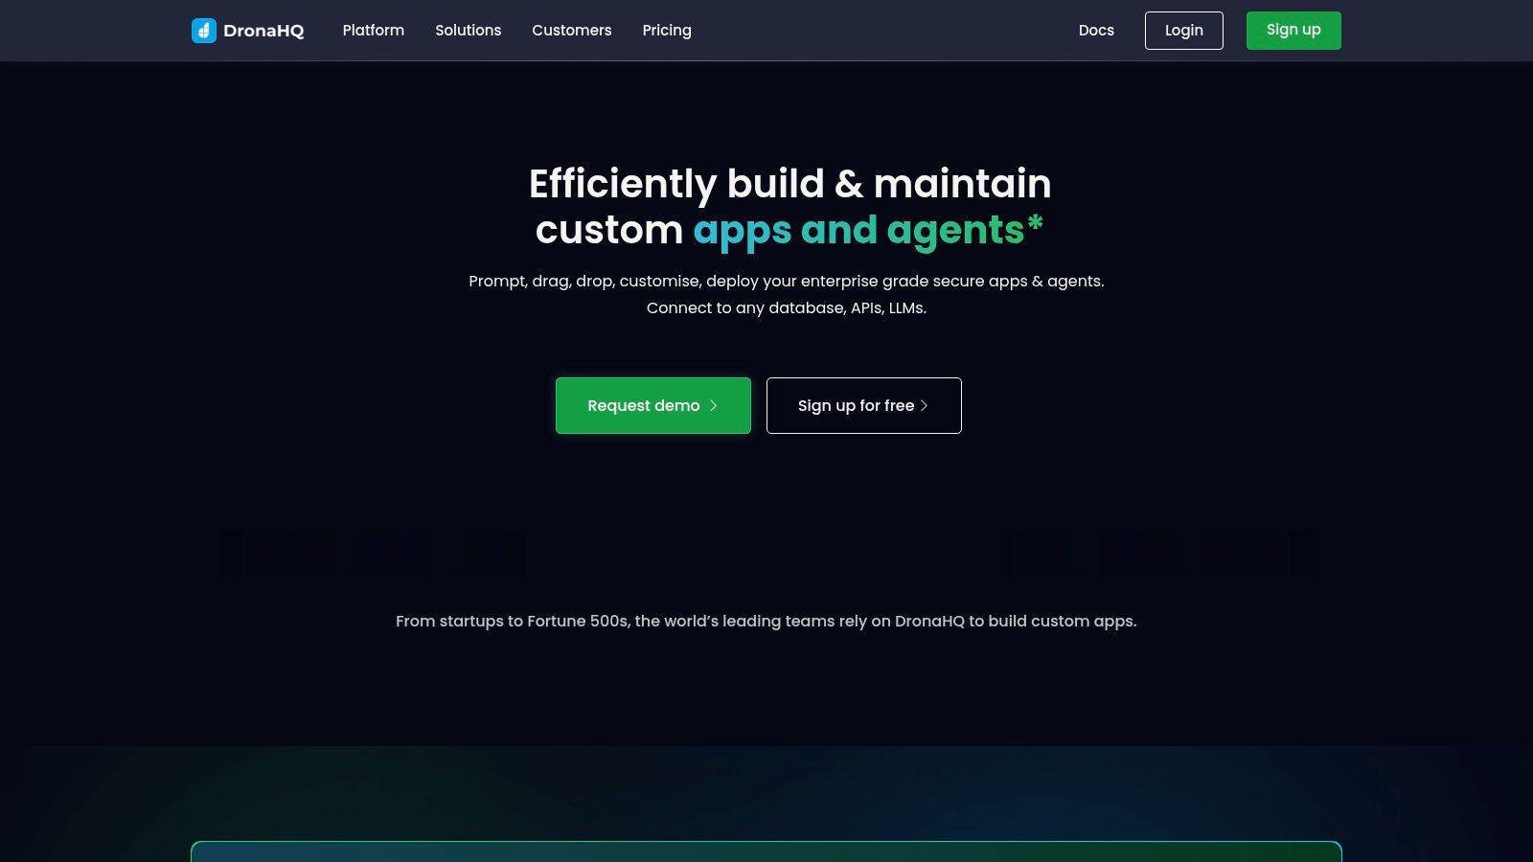This screenshot has height=862, width=1533.
Task: Go to the Customers page
Action: pos(572,31)
